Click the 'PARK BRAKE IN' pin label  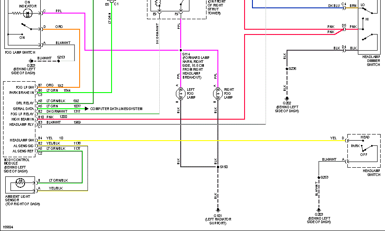21,93
